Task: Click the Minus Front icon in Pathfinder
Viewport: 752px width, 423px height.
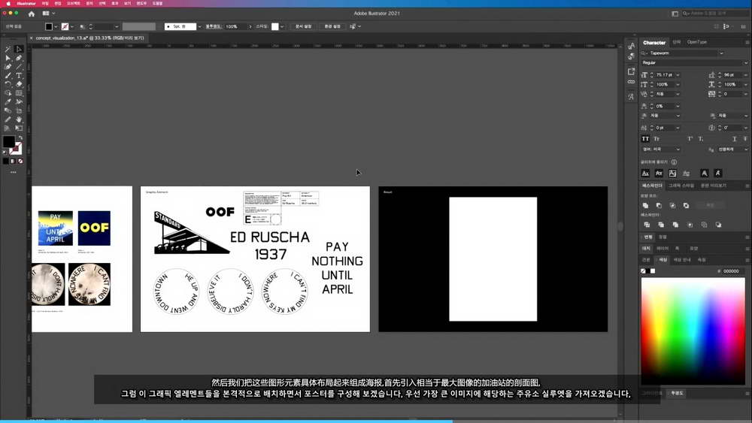Action: (659, 206)
